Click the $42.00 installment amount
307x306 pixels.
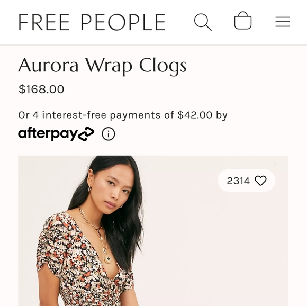pos(195,115)
